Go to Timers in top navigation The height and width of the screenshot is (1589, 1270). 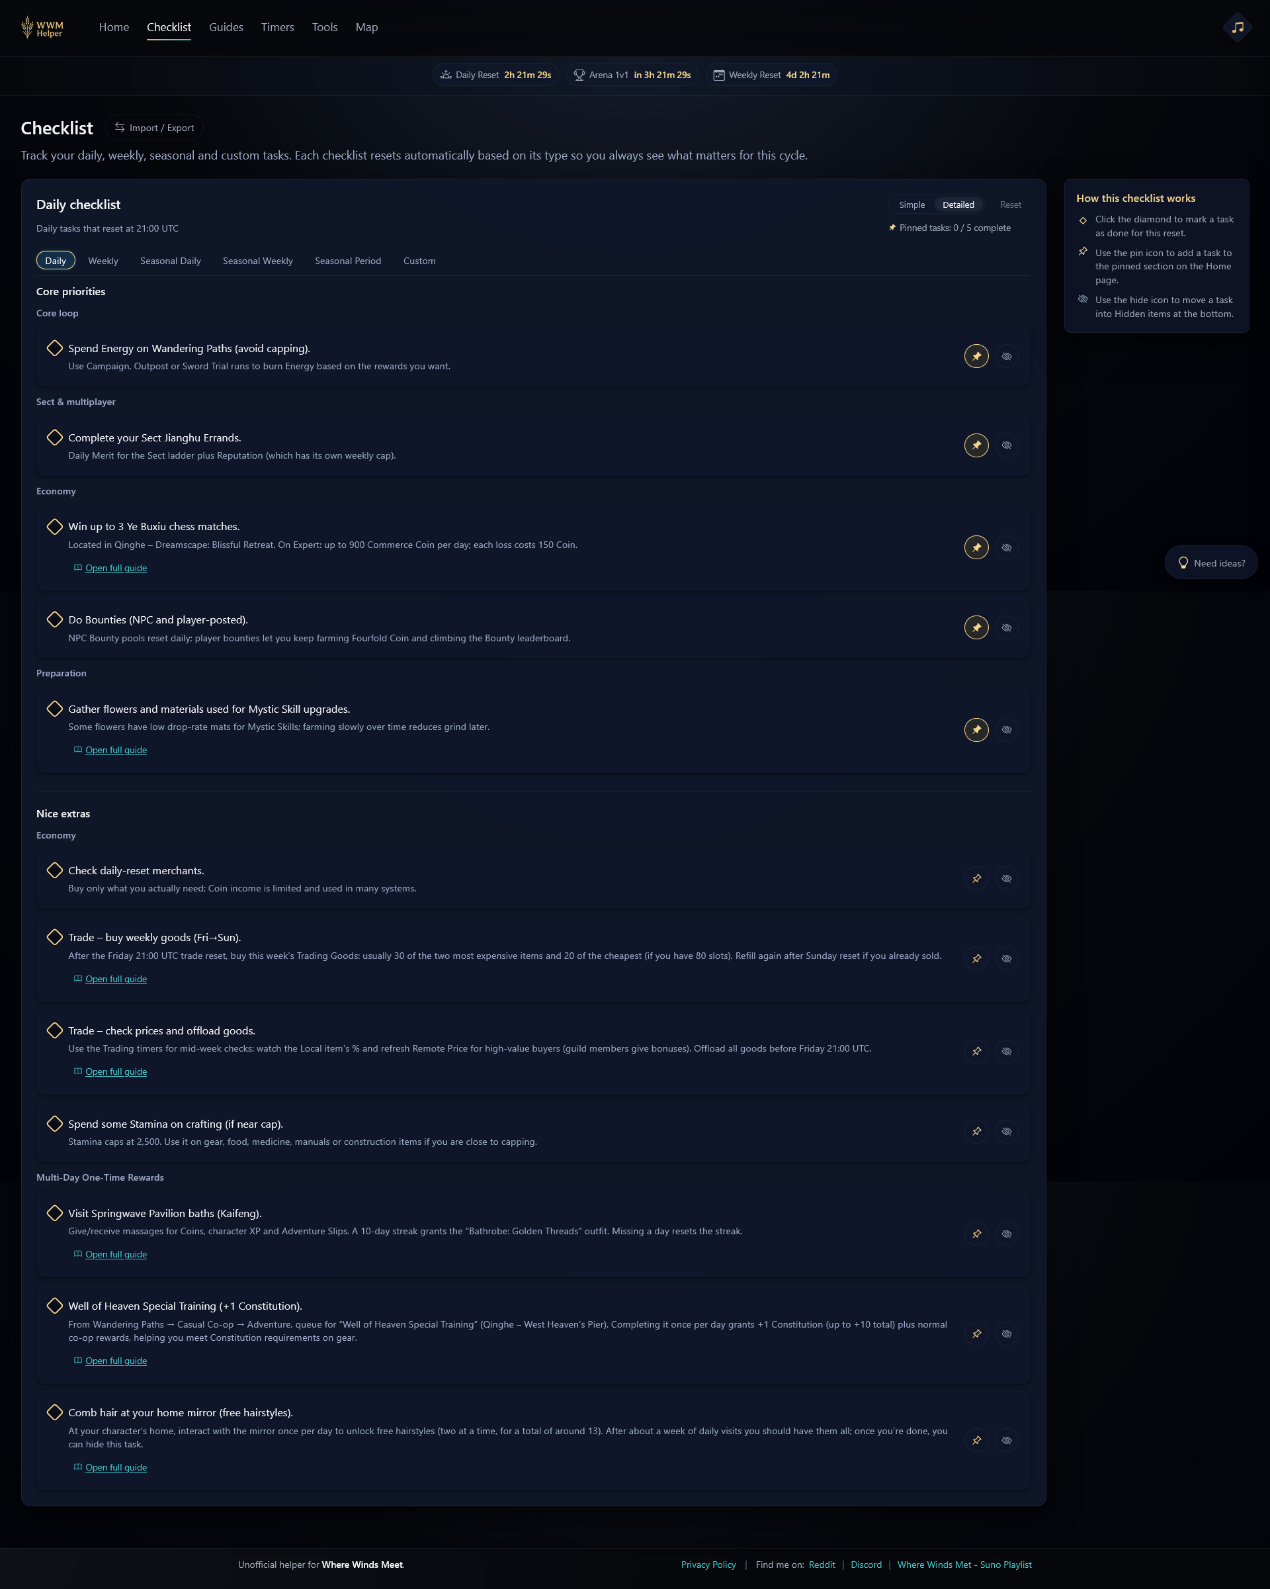point(277,27)
